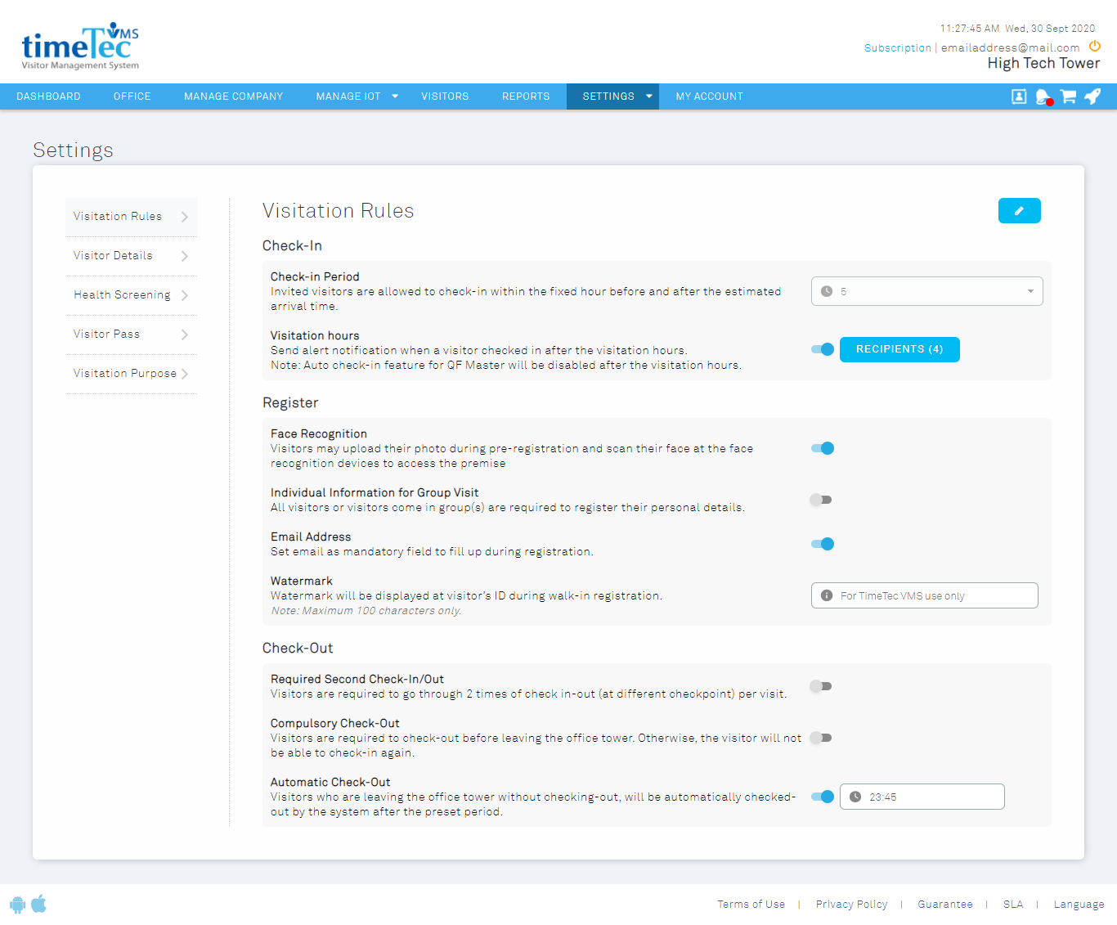Click clock icon in Check-in Period field
Screen dimensions: 1117x925
pos(827,291)
